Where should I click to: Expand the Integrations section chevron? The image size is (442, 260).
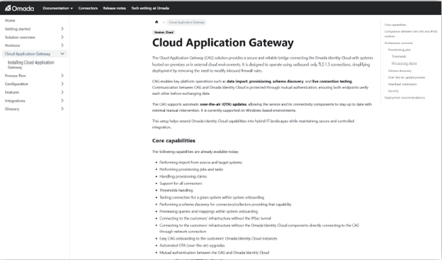tap(62, 101)
